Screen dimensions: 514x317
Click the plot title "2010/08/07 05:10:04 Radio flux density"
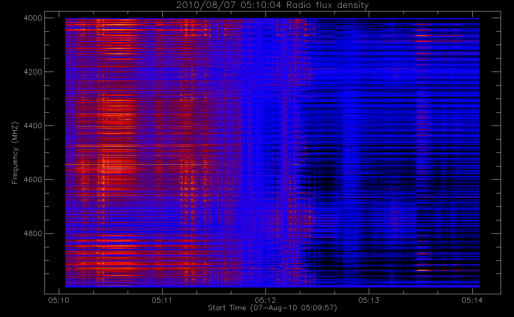(272, 5)
